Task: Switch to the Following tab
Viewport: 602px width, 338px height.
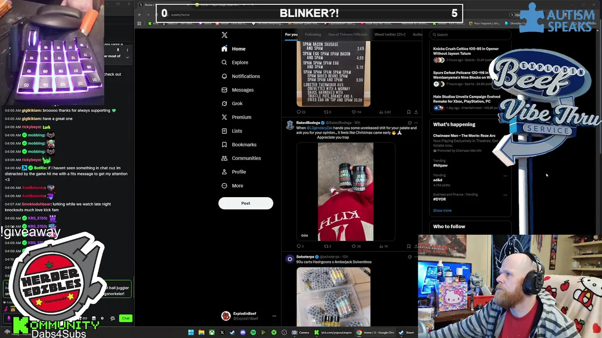Action: (x=313, y=34)
